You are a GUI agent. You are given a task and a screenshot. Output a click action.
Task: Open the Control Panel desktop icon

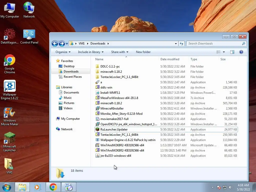[29, 36]
